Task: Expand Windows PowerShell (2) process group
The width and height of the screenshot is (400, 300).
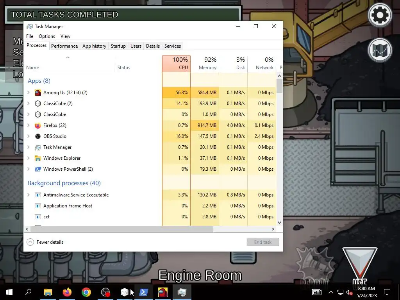Action: (x=29, y=169)
